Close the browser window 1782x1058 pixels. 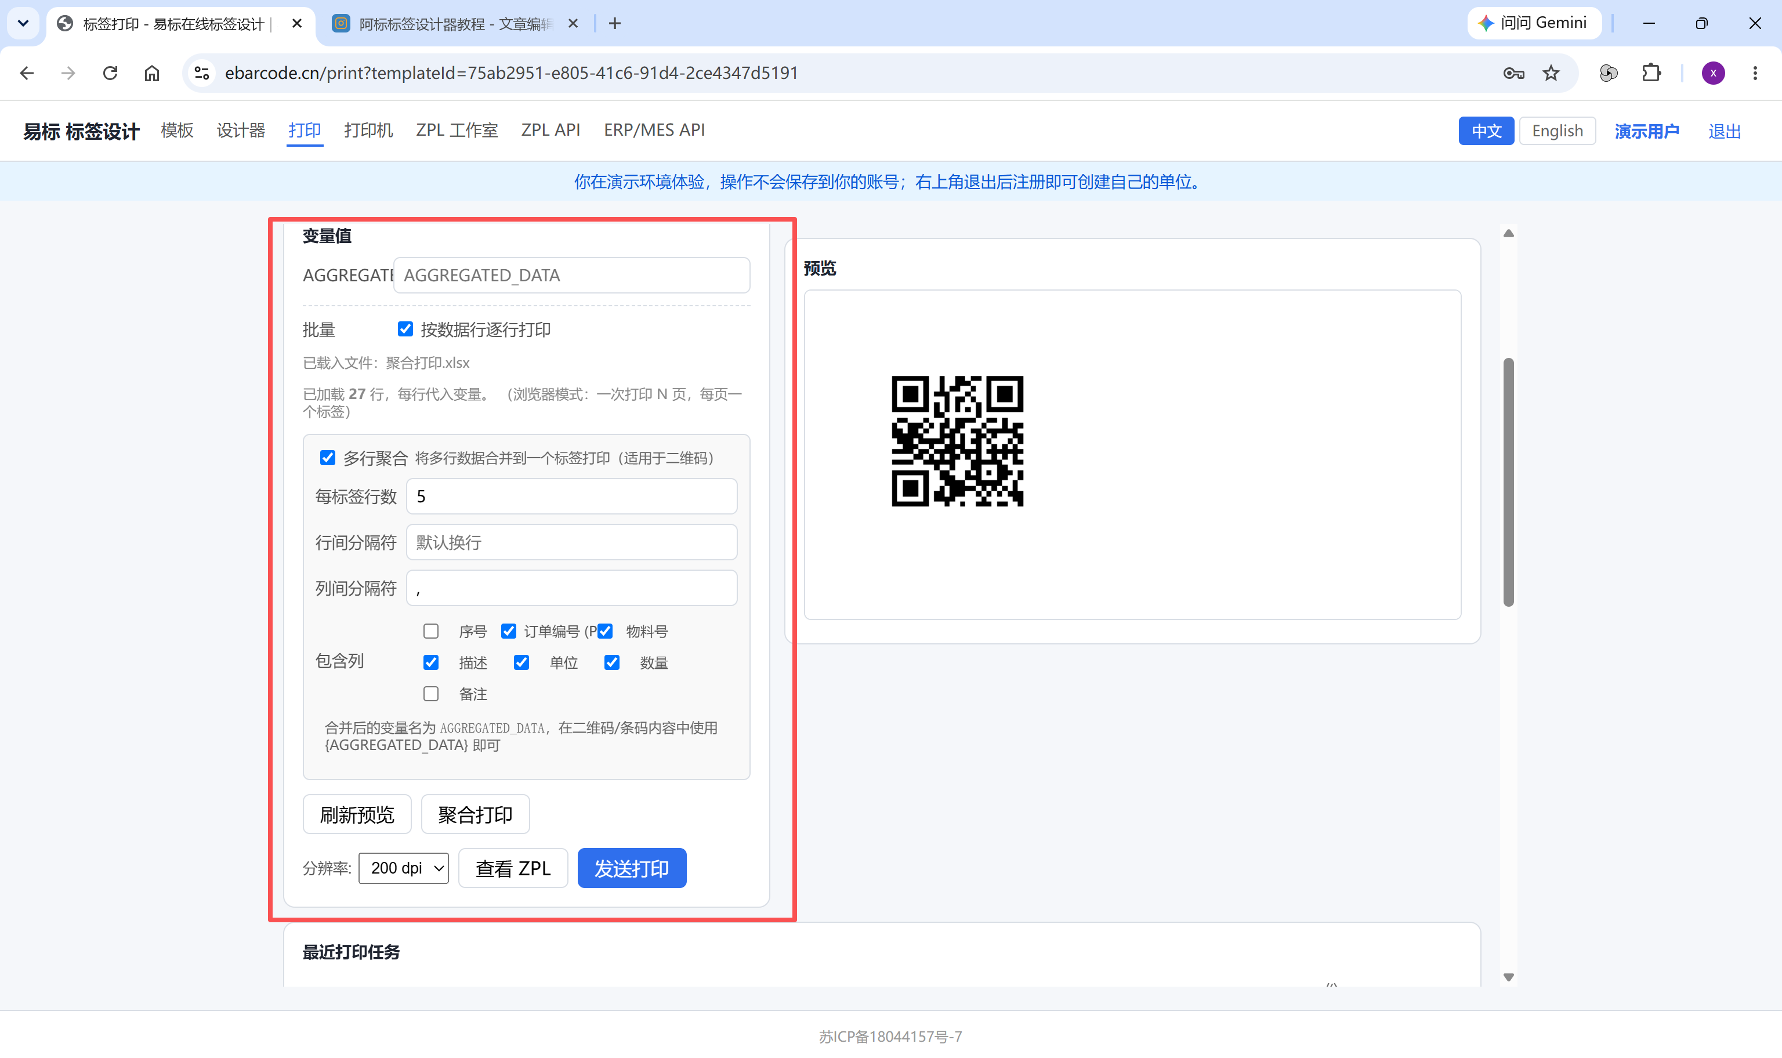coord(1754,24)
